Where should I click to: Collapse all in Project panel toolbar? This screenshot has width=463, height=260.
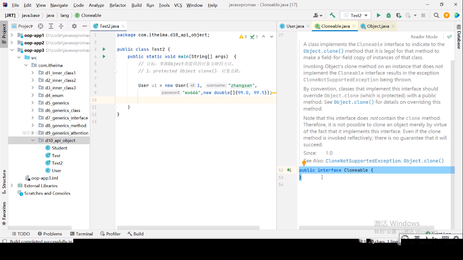pos(61,26)
